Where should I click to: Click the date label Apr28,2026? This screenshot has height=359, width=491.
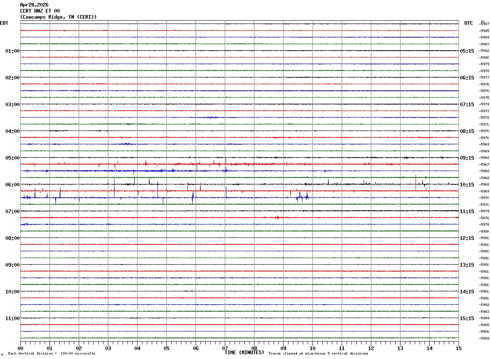coord(34,5)
